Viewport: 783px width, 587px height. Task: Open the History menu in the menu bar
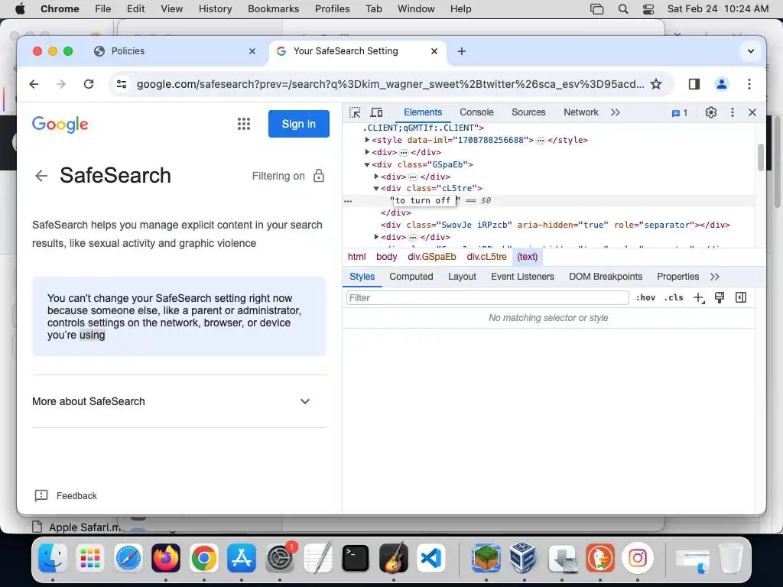[x=215, y=8]
